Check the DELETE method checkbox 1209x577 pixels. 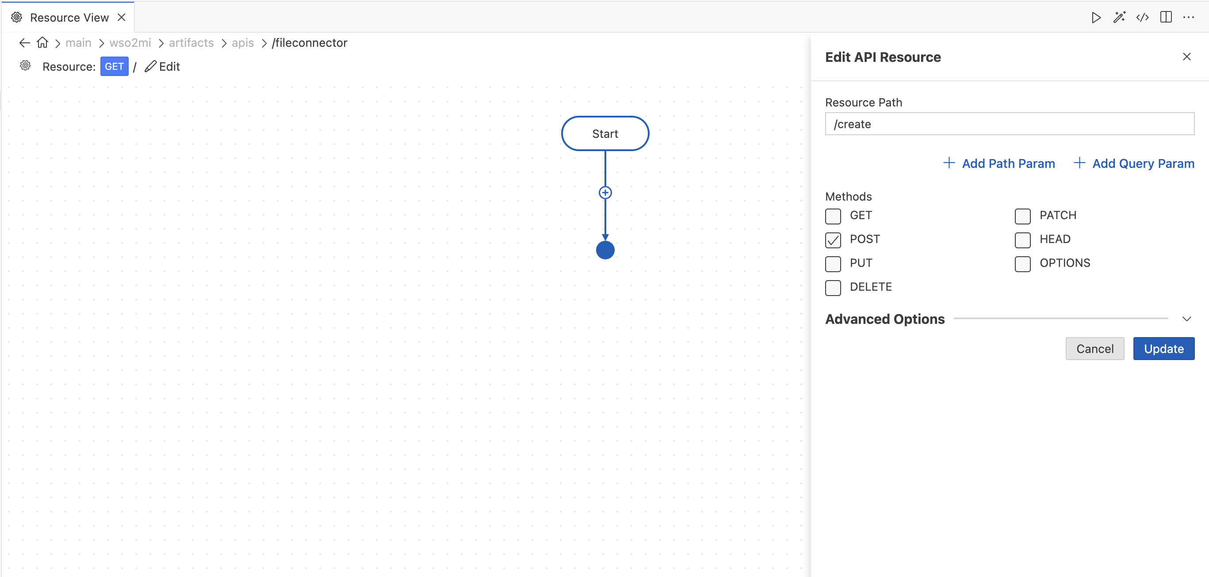pyautogui.click(x=833, y=288)
